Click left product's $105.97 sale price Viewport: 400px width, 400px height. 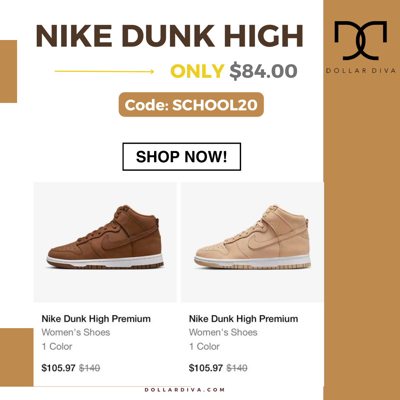59,368
